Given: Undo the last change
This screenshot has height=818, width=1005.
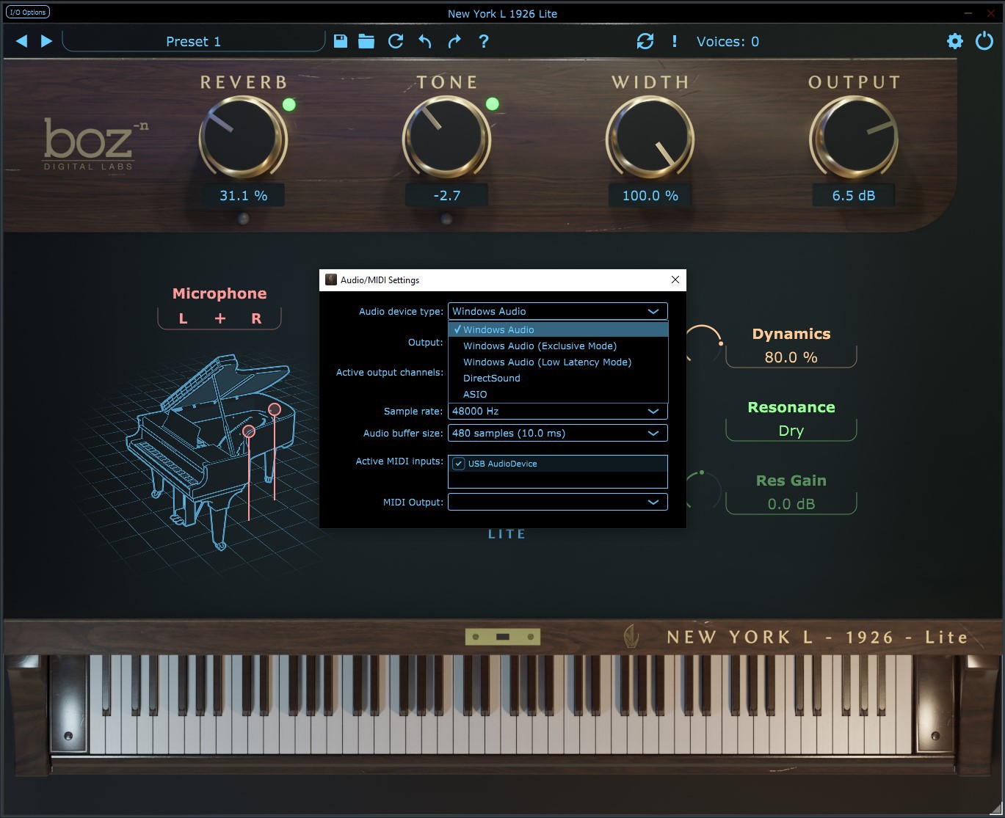Looking at the screenshot, I should (425, 41).
